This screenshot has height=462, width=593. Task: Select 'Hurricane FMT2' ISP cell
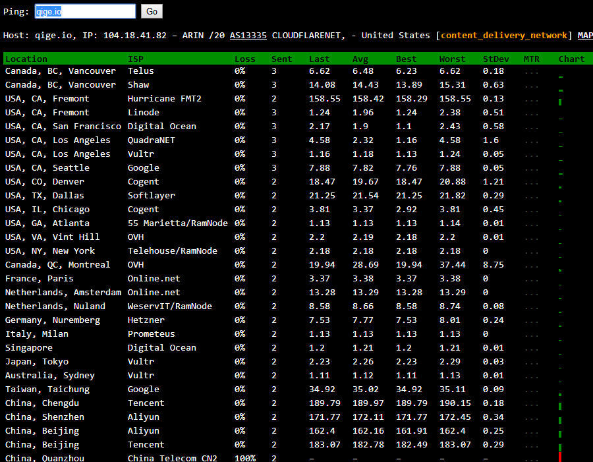tap(165, 99)
